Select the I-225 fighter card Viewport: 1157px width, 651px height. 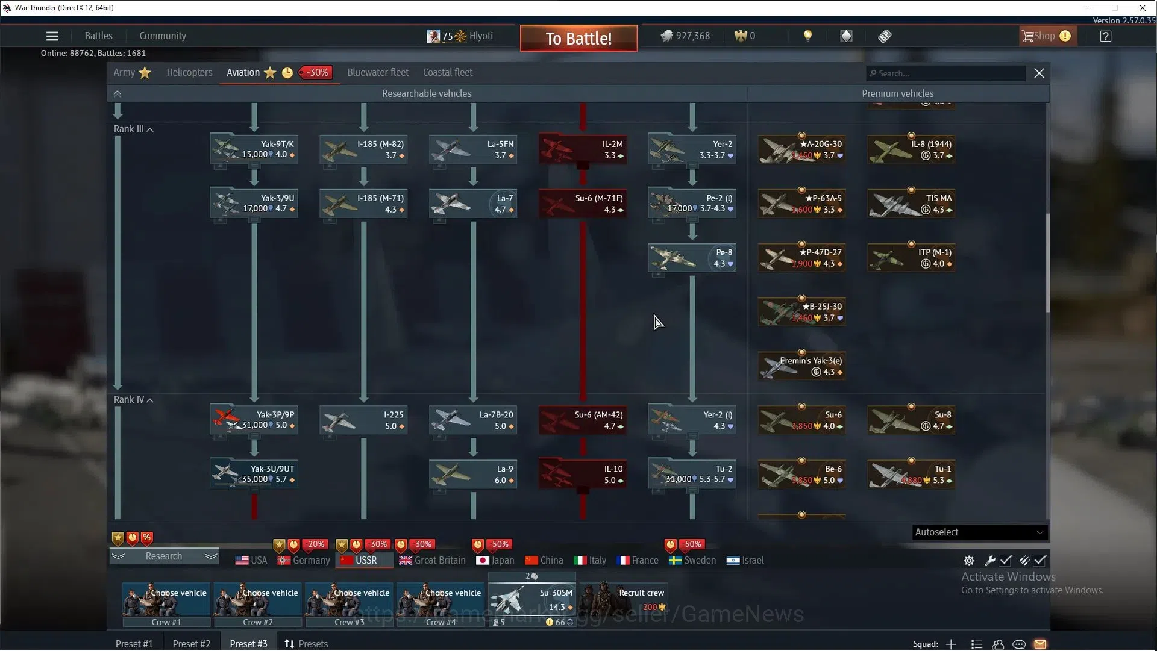click(x=363, y=420)
